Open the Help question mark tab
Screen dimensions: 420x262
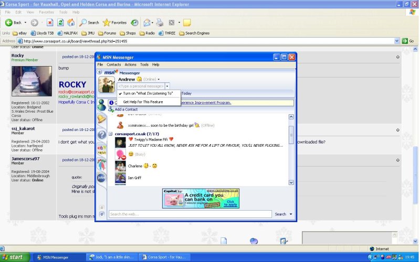pyautogui.click(x=102, y=135)
